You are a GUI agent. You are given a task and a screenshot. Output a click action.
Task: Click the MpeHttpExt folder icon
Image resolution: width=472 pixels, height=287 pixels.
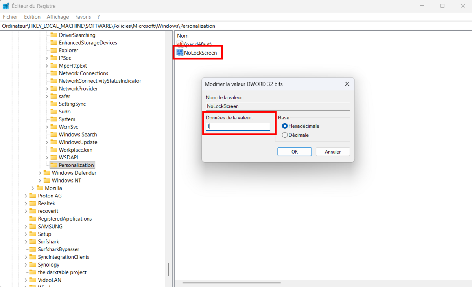tap(53, 66)
